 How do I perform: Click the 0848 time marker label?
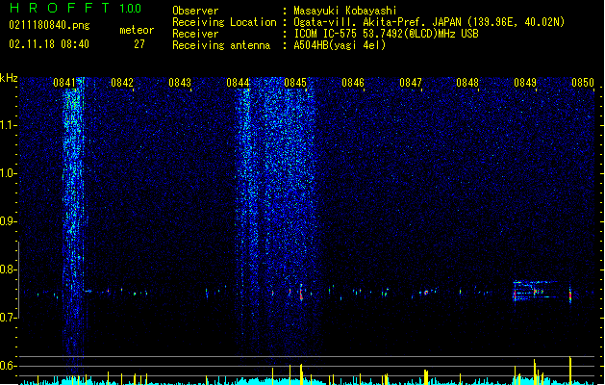click(x=467, y=83)
